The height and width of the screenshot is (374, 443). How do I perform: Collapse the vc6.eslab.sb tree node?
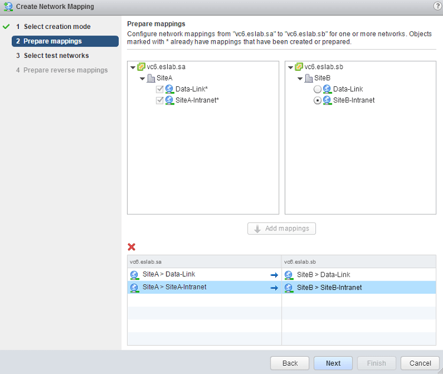pyautogui.click(x=290, y=67)
